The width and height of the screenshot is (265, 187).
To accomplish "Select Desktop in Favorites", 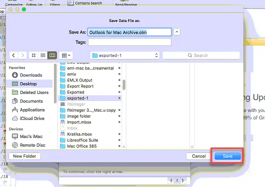I will click(29, 83).
